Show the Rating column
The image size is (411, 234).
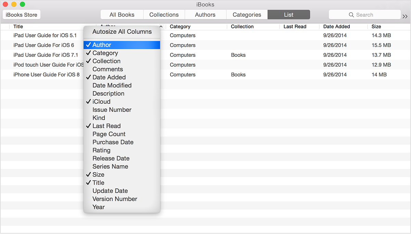pyautogui.click(x=122, y=151)
